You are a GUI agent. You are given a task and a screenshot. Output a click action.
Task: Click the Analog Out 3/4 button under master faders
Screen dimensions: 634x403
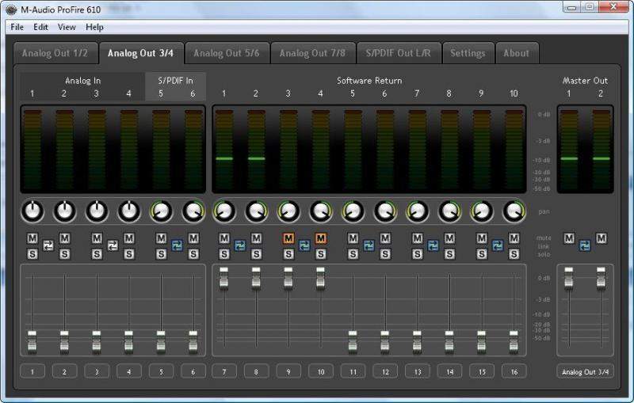pos(585,371)
